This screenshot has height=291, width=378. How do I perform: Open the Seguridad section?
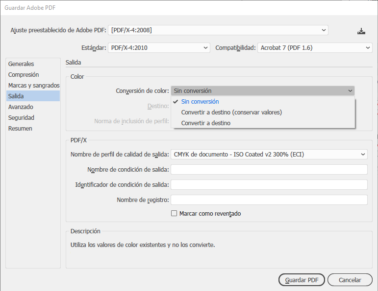tap(33, 117)
